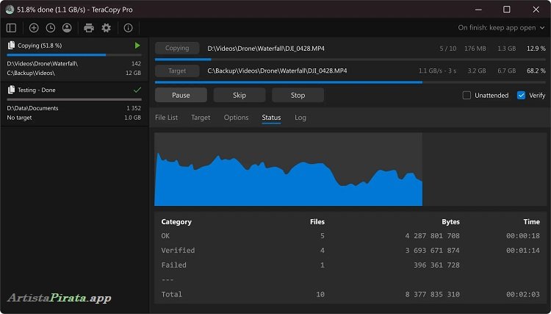Click the green checkmark on Testing task
551x314 pixels.
pos(137,90)
